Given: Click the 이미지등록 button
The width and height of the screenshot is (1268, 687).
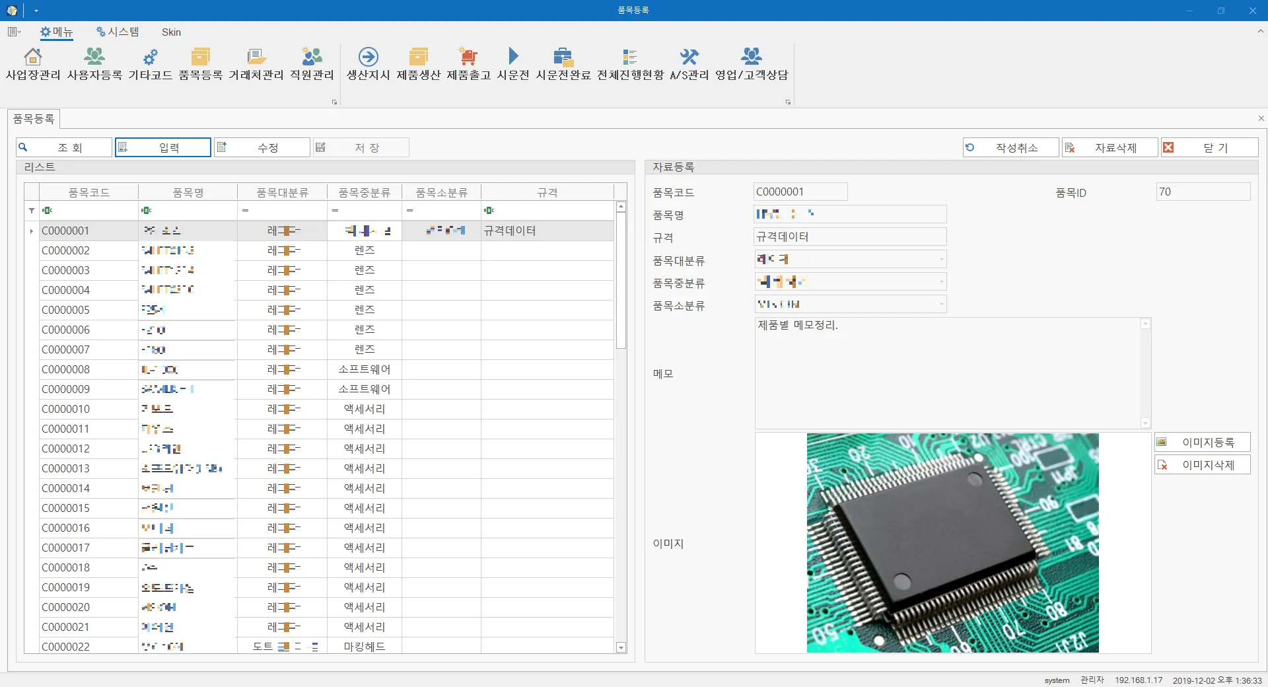Looking at the screenshot, I should (1202, 442).
